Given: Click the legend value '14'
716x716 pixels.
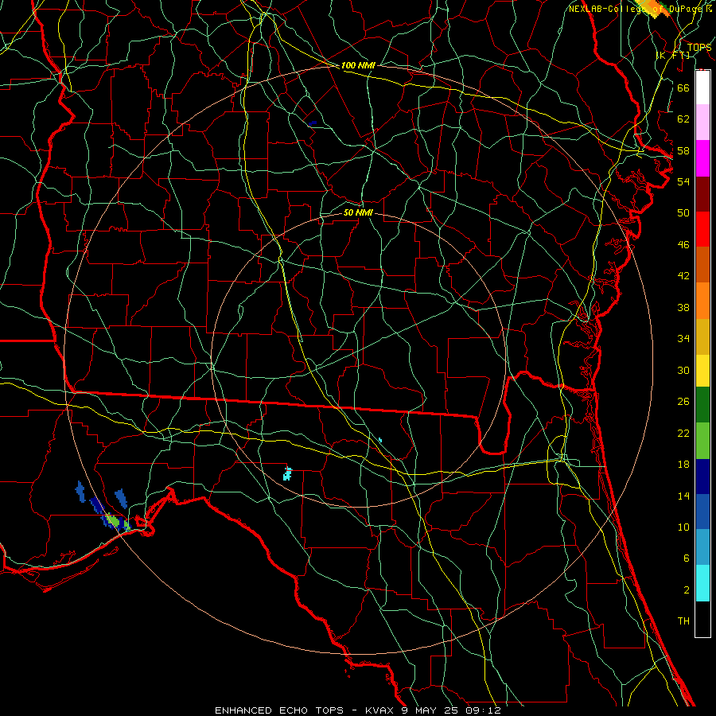Looking at the screenshot, I should tap(683, 496).
